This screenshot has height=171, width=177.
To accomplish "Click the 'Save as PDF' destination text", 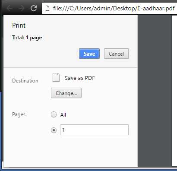I will 80,78.
